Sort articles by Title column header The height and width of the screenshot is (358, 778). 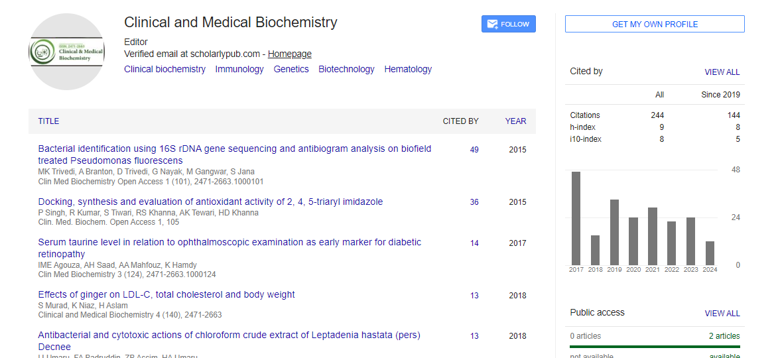pos(48,121)
